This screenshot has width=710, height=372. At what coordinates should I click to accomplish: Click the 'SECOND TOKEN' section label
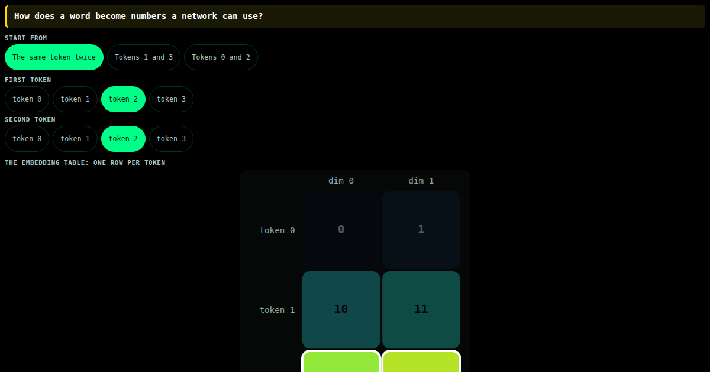click(x=30, y=119)
